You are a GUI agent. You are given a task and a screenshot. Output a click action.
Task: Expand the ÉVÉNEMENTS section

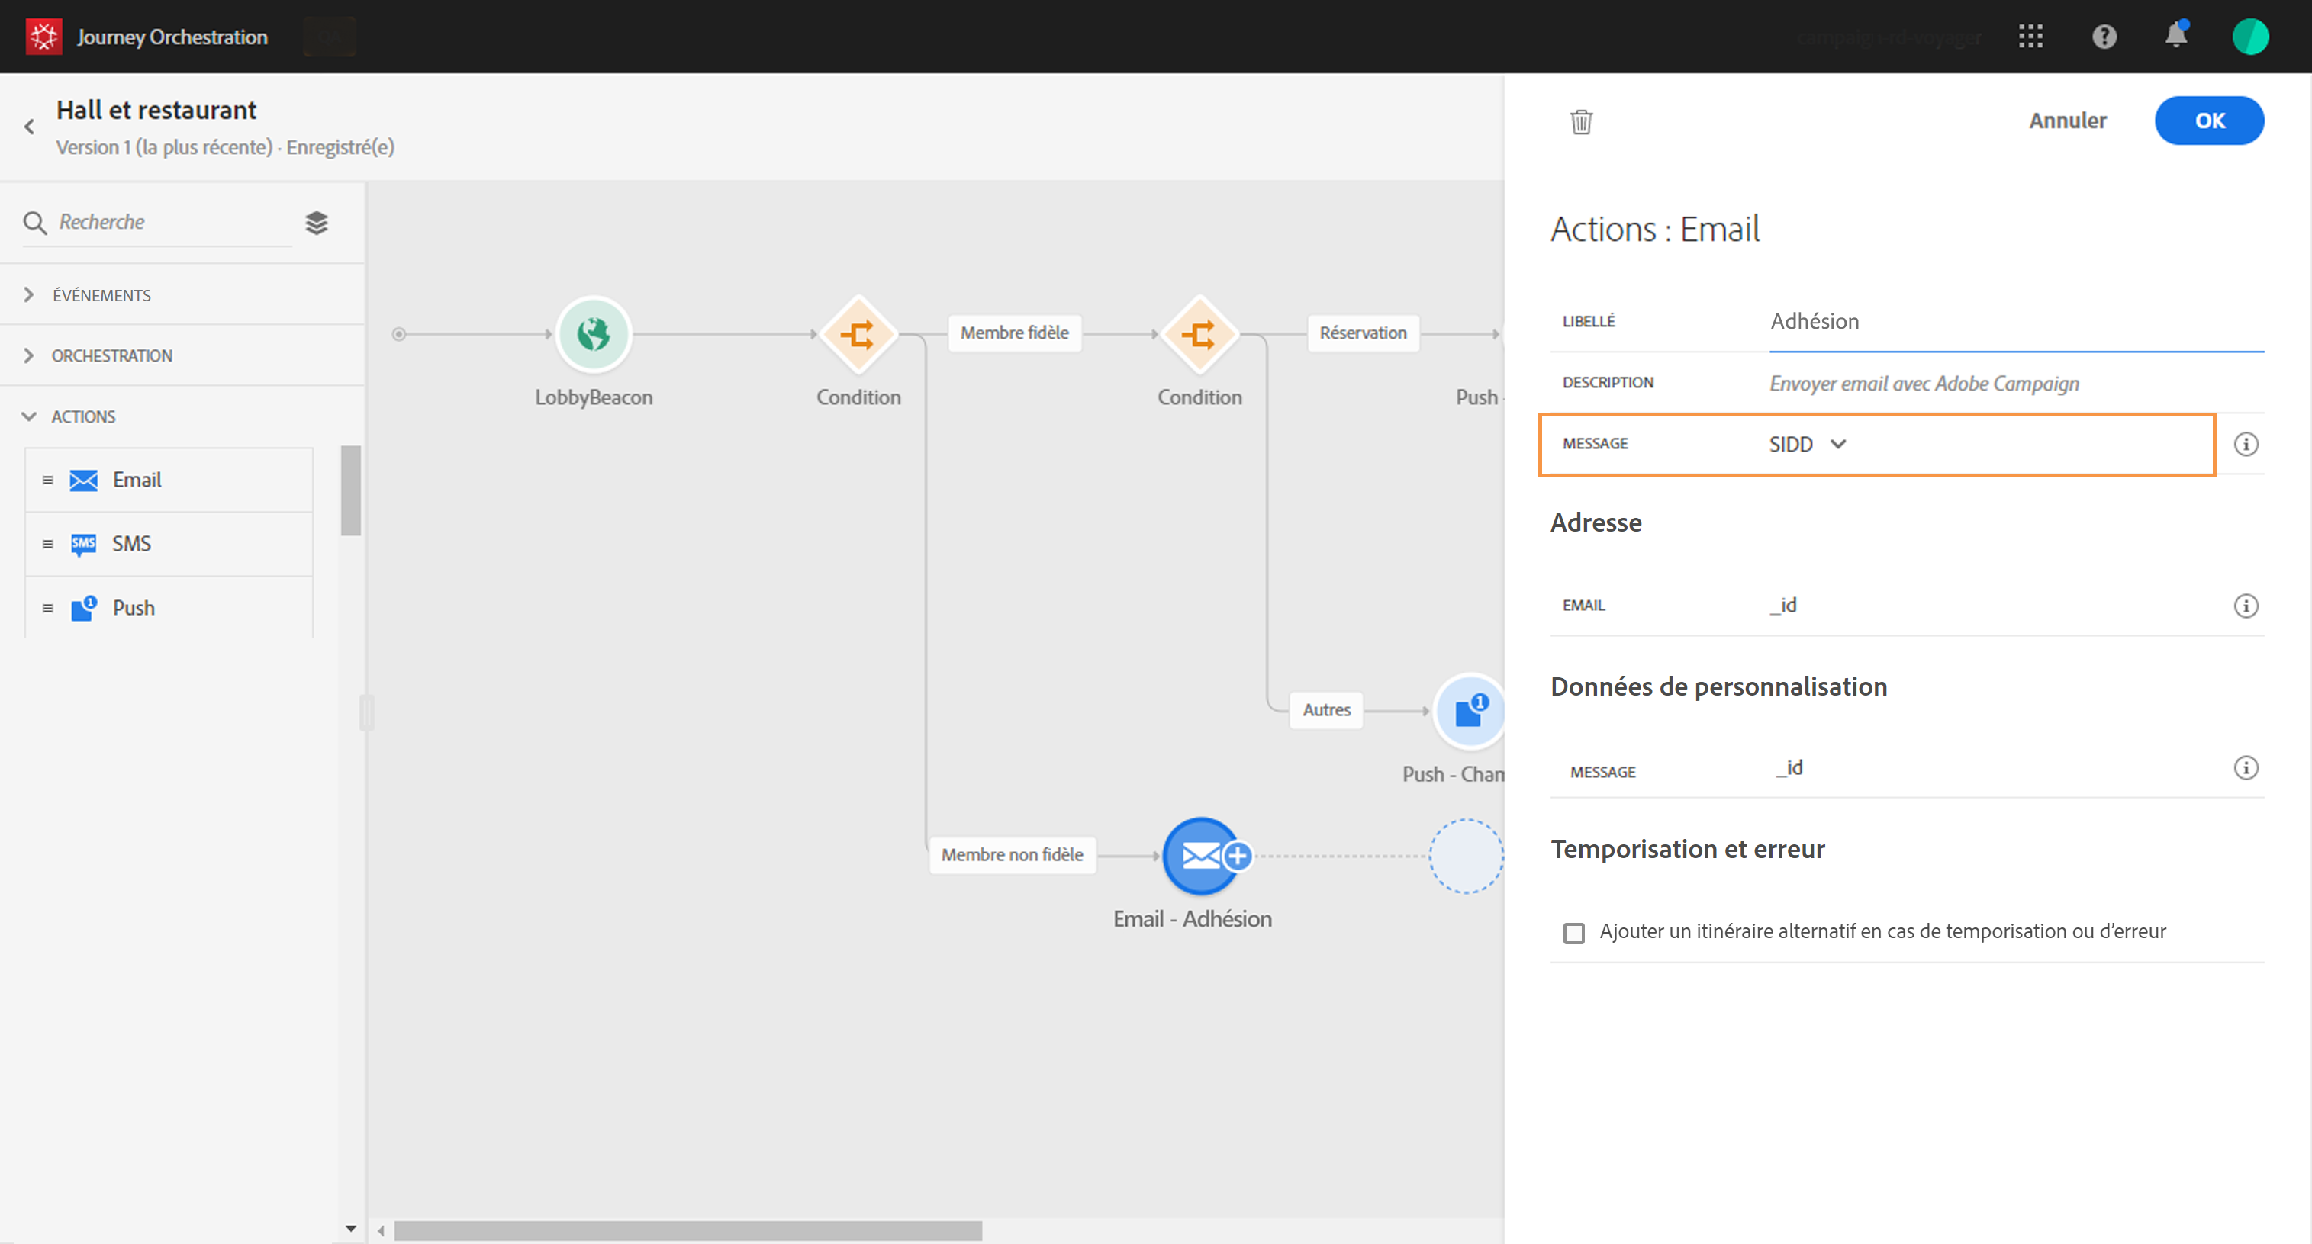pyautogui.click(x=101, y=295)
